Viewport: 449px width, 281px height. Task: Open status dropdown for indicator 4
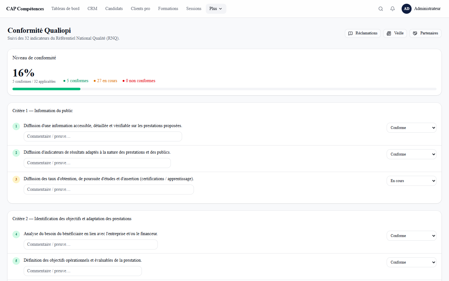click(x=412, y=236)
